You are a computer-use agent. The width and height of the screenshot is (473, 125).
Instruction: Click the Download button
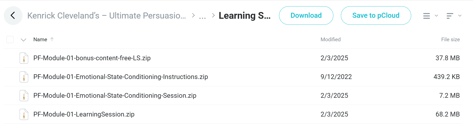[306, 15]
